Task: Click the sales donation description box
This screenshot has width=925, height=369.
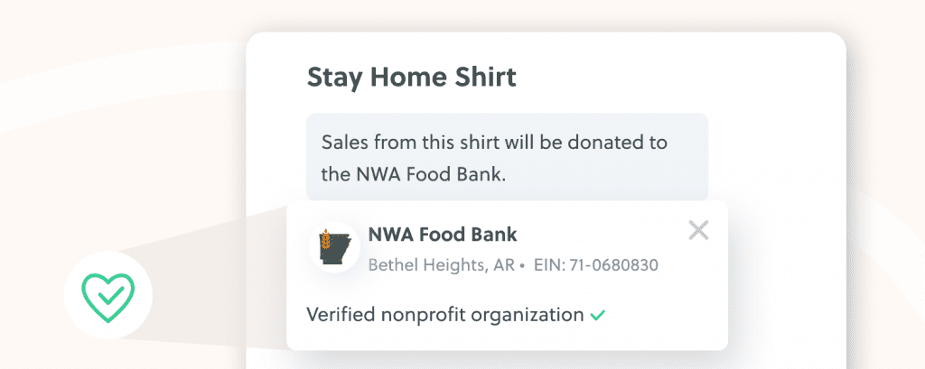Action: pos(507,157)
